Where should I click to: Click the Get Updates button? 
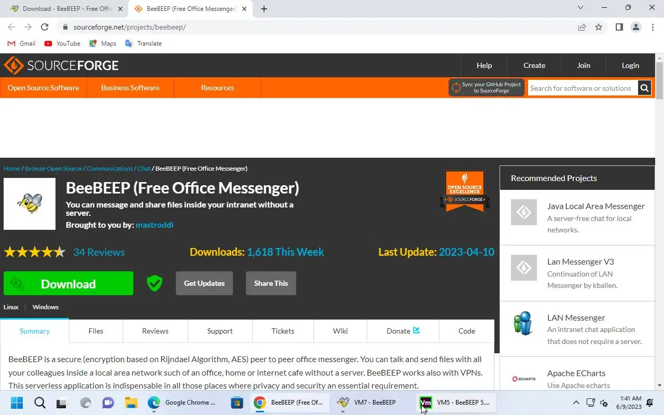pyautogui.click(x=204, y=283)
